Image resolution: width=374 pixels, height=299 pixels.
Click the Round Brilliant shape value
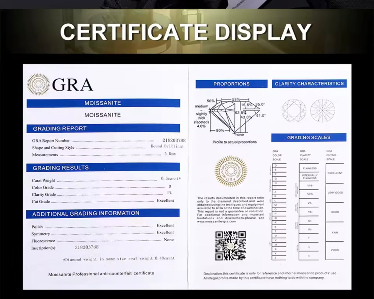(x=167, y=146)
